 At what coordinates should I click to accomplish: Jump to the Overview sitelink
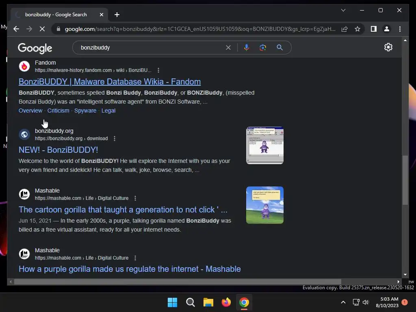coord(30,110)
